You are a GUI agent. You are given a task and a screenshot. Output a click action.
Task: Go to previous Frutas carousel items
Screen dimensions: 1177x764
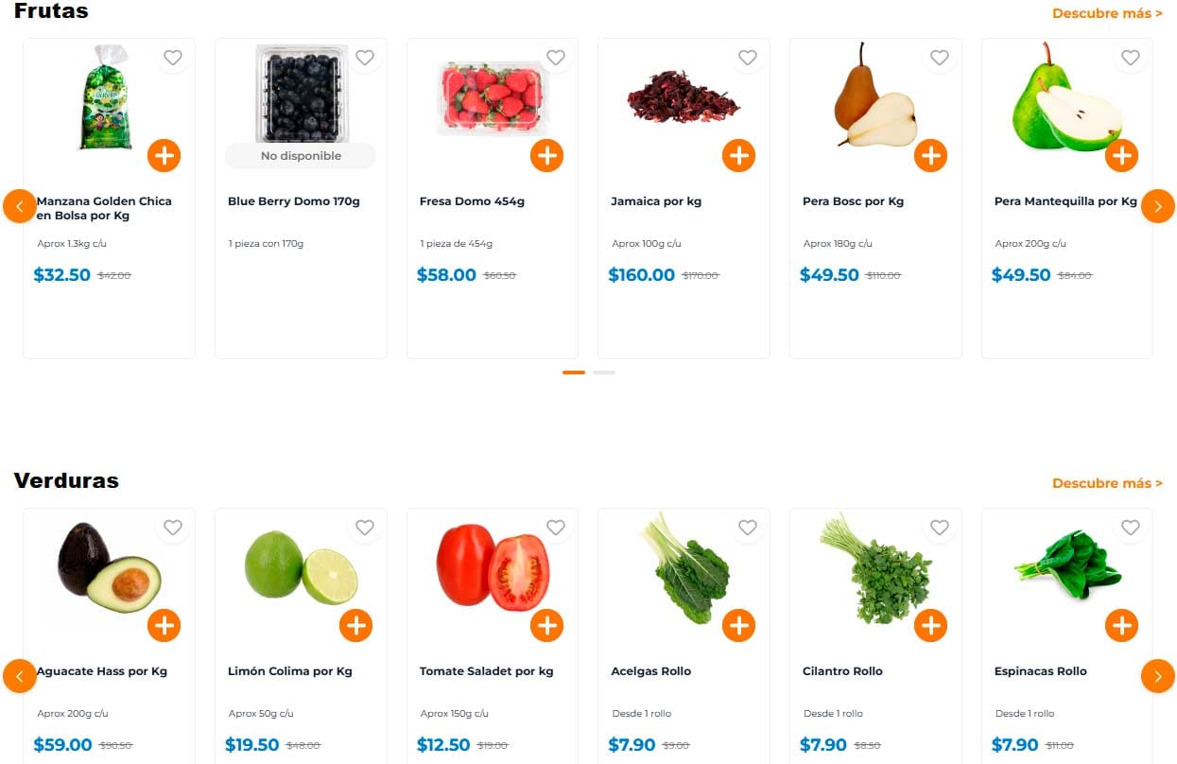coord(20,206)
